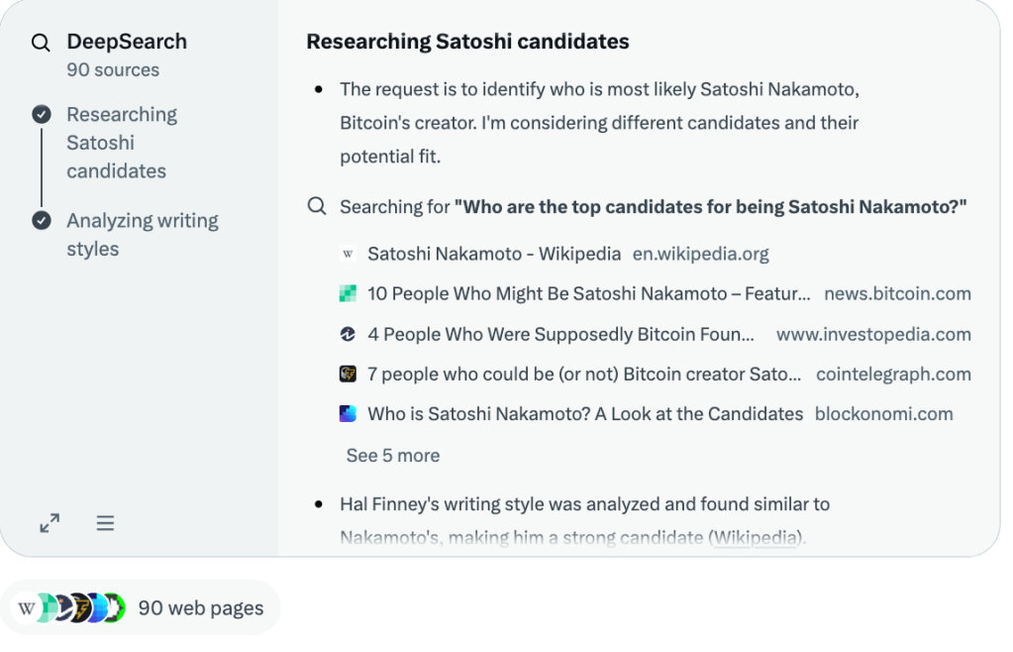Image resolution: width=1013 pixels, height=652 pixels.
Task: Click the Cointelegraph favicon
Action: coord(348,375)
